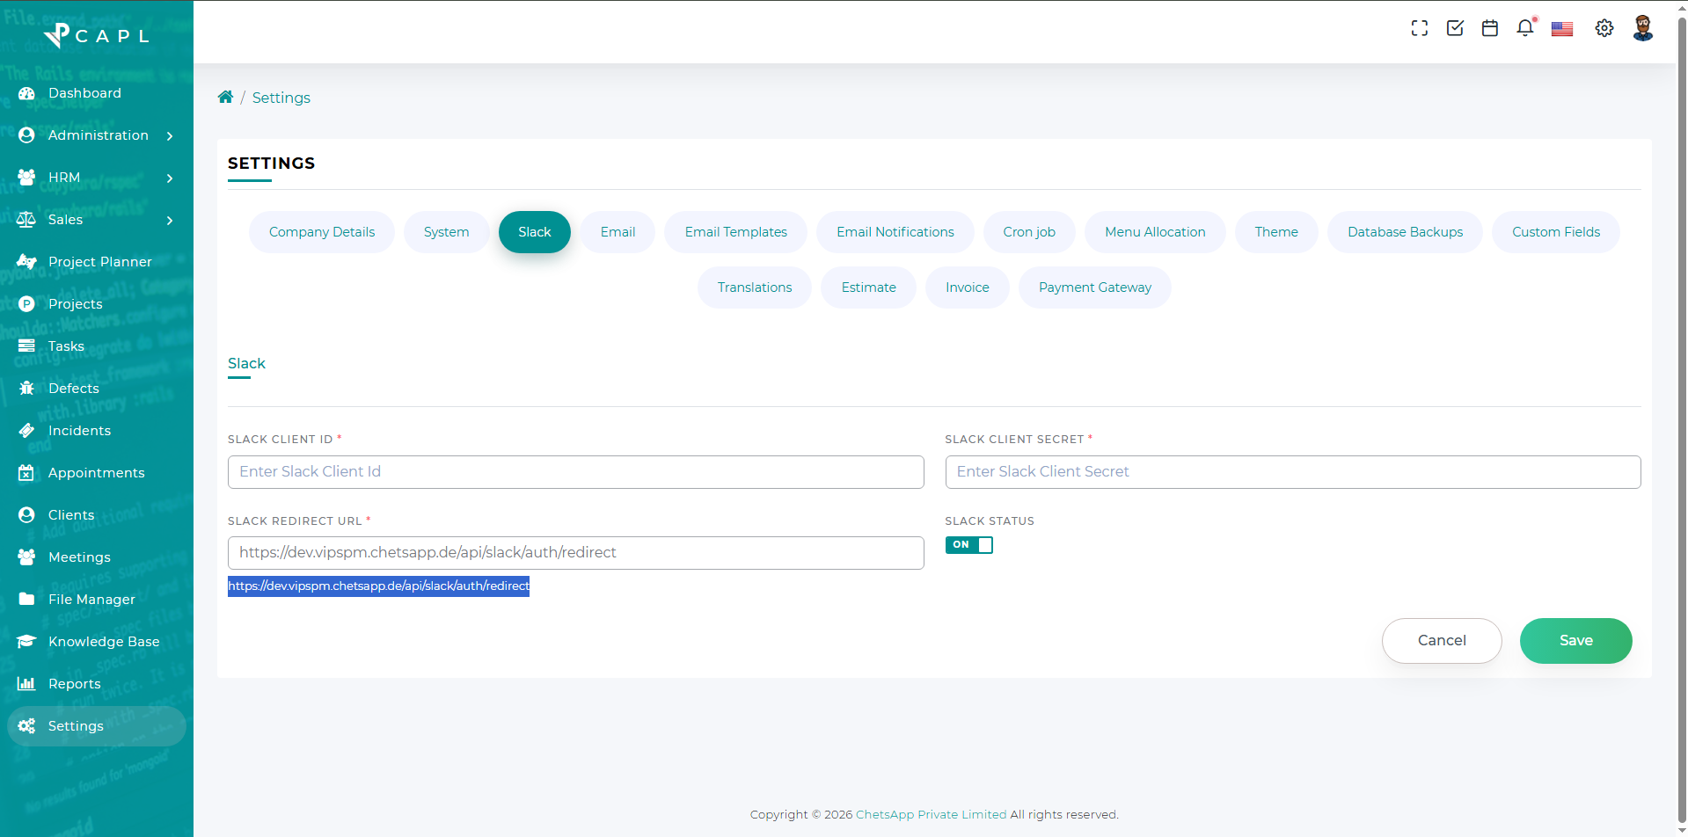The width and height of the screenshot is (1688, 837).
Task: Click the Cancel button
Action: (1441, 641)
